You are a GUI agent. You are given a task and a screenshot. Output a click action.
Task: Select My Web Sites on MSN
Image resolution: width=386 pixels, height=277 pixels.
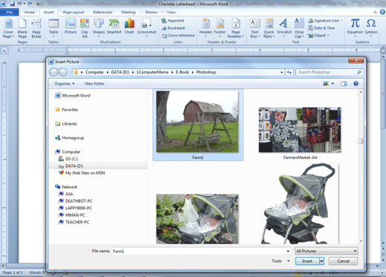click(x=82, y=173)
